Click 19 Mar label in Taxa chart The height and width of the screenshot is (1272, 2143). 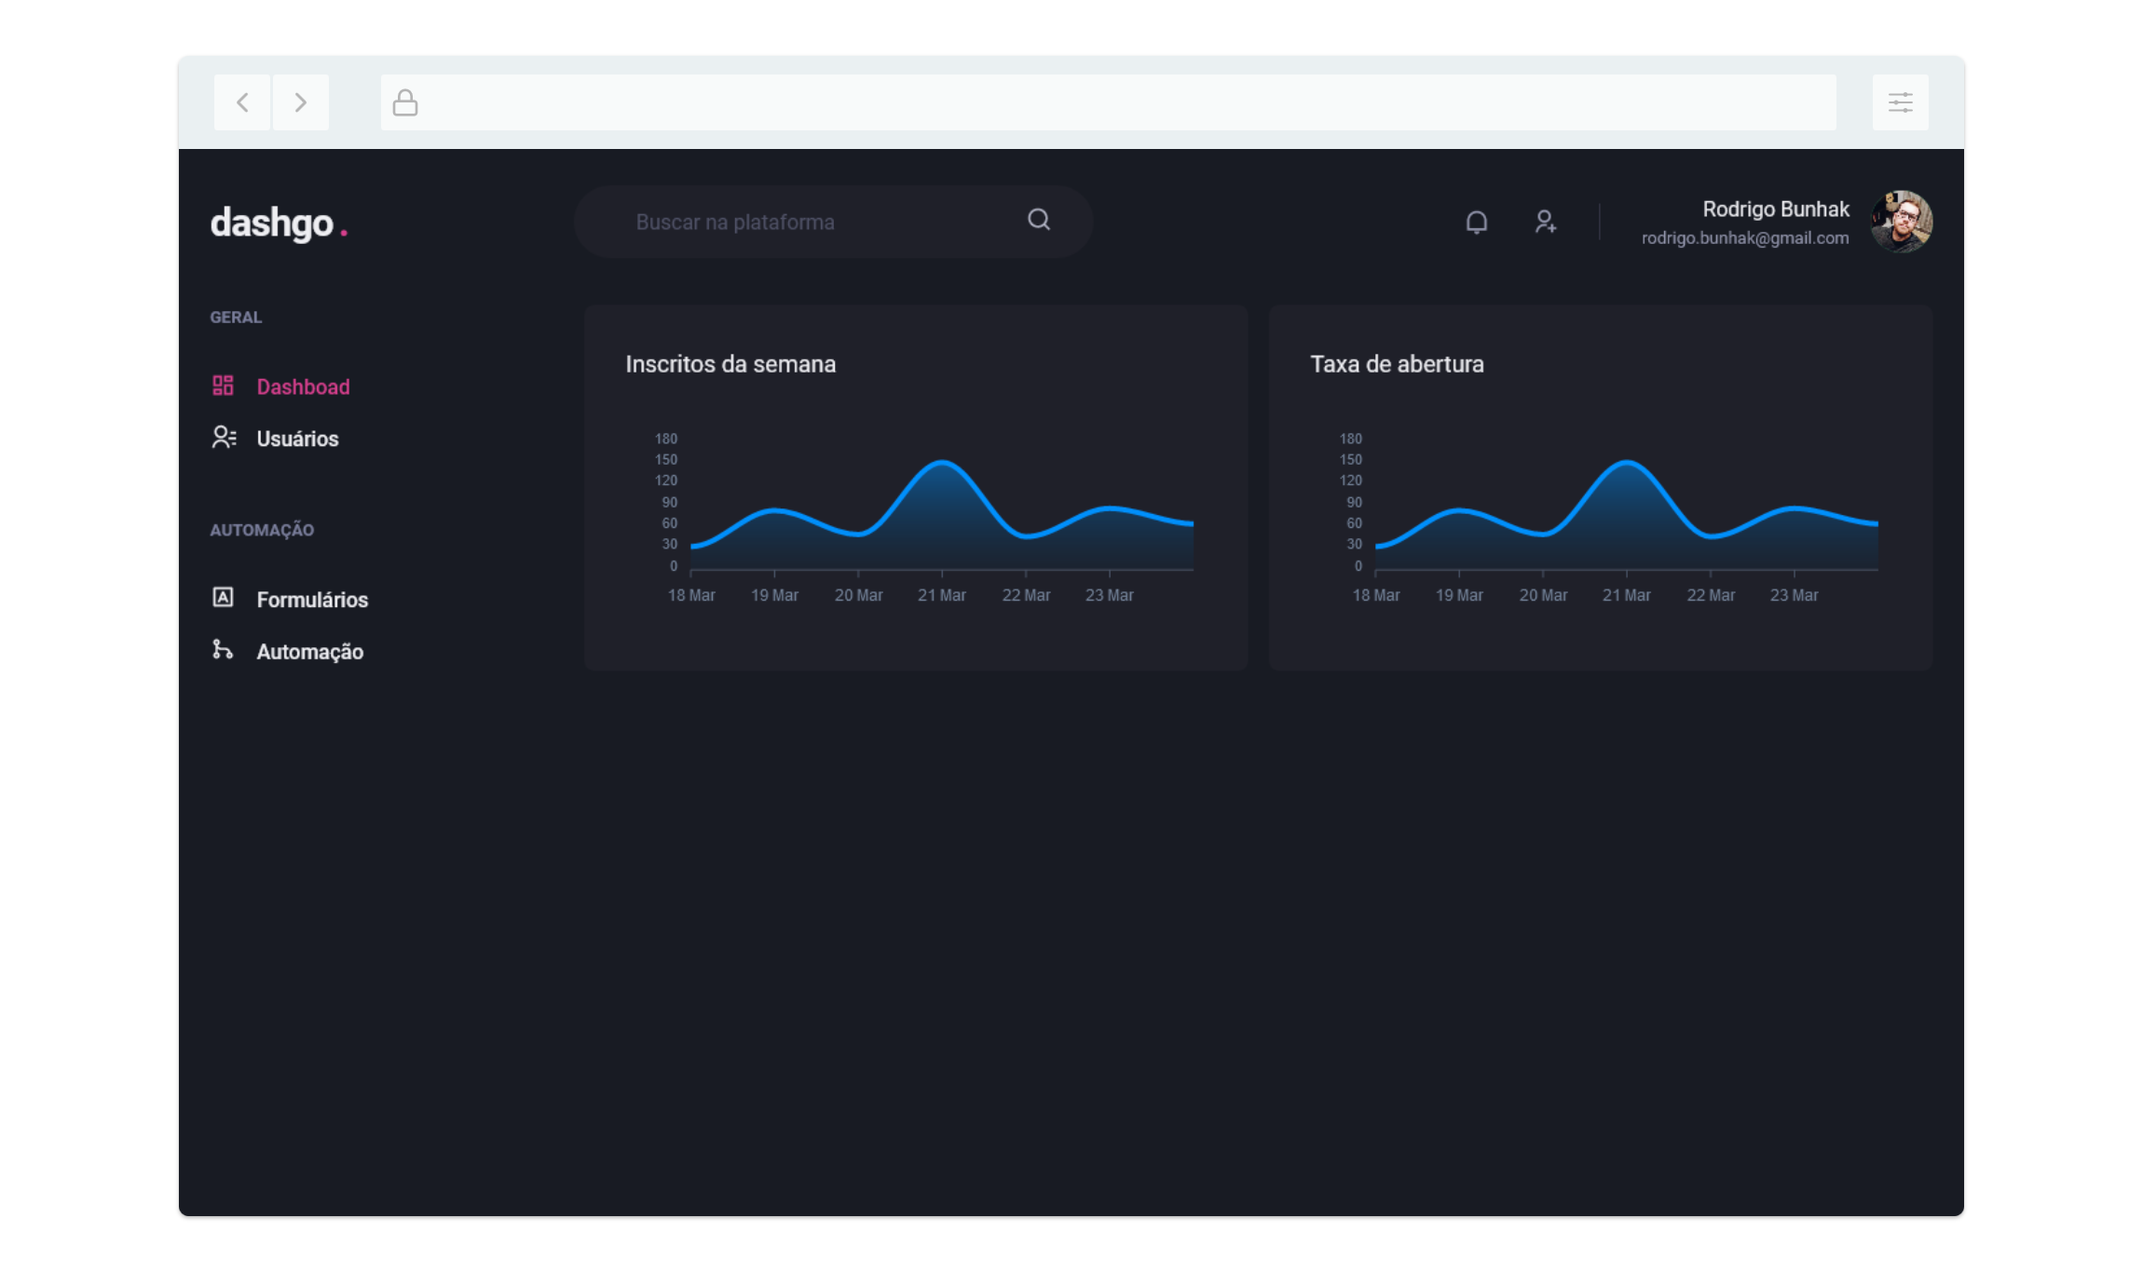coord(1459,595)
